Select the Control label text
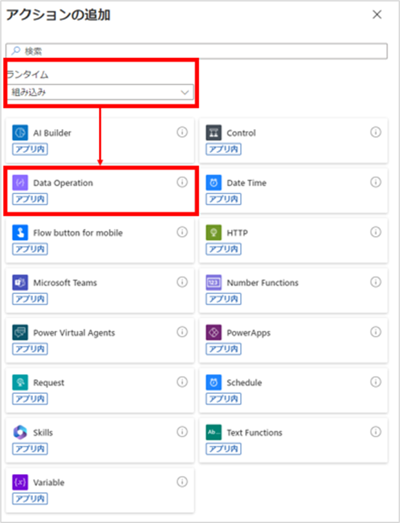 click(241, 133)
